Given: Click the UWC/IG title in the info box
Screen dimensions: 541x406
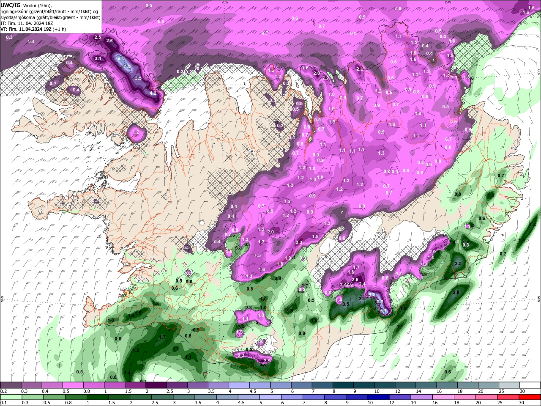Looking at the screenshot, I should [x=11, y=5].
